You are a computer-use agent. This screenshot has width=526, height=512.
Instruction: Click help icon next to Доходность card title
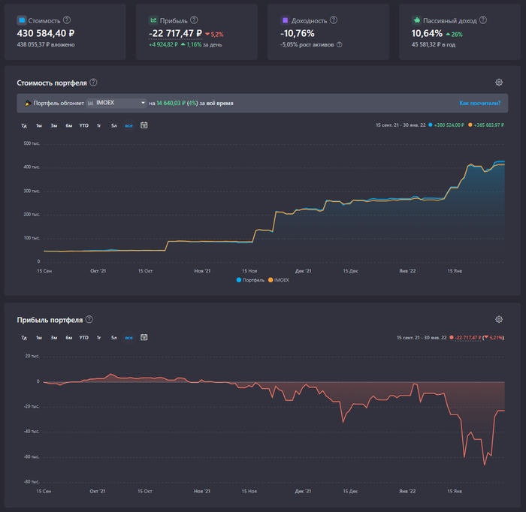(x=334, y=20)
